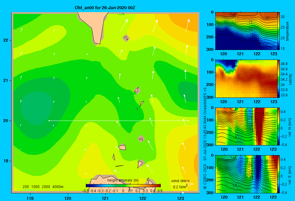Open the northward velocity section panel
295x201 pixels.
(246, 126)
